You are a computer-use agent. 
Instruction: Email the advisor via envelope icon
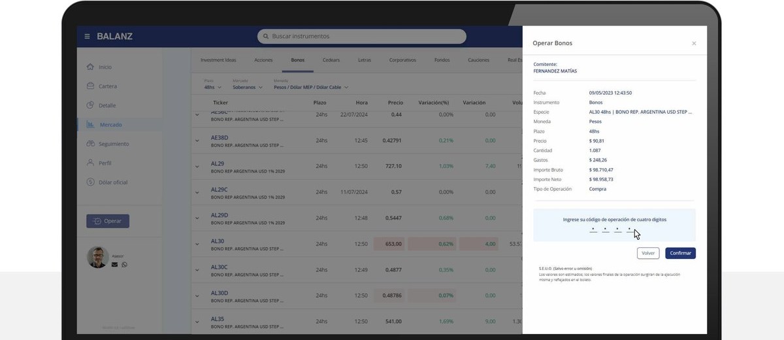click(114, 264)
